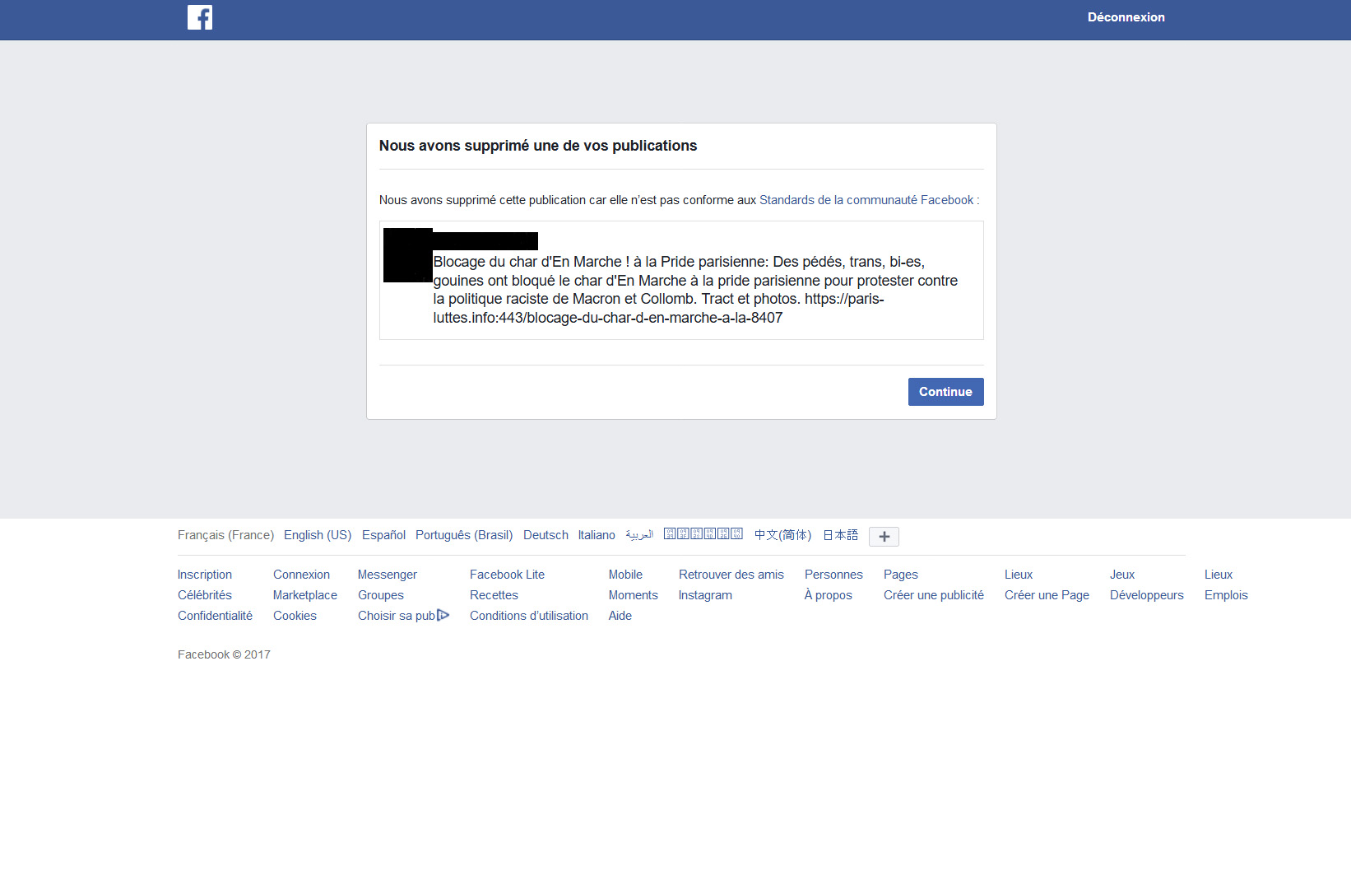Switch language to English (US)
The height and width of the screenshot is (894, 1351).
(x=318, y=535)
